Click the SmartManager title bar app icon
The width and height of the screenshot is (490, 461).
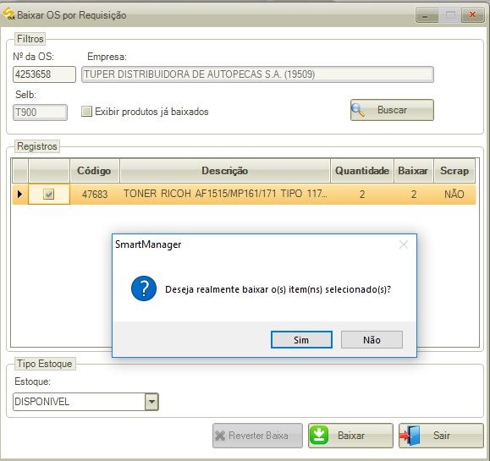[8, 14]
